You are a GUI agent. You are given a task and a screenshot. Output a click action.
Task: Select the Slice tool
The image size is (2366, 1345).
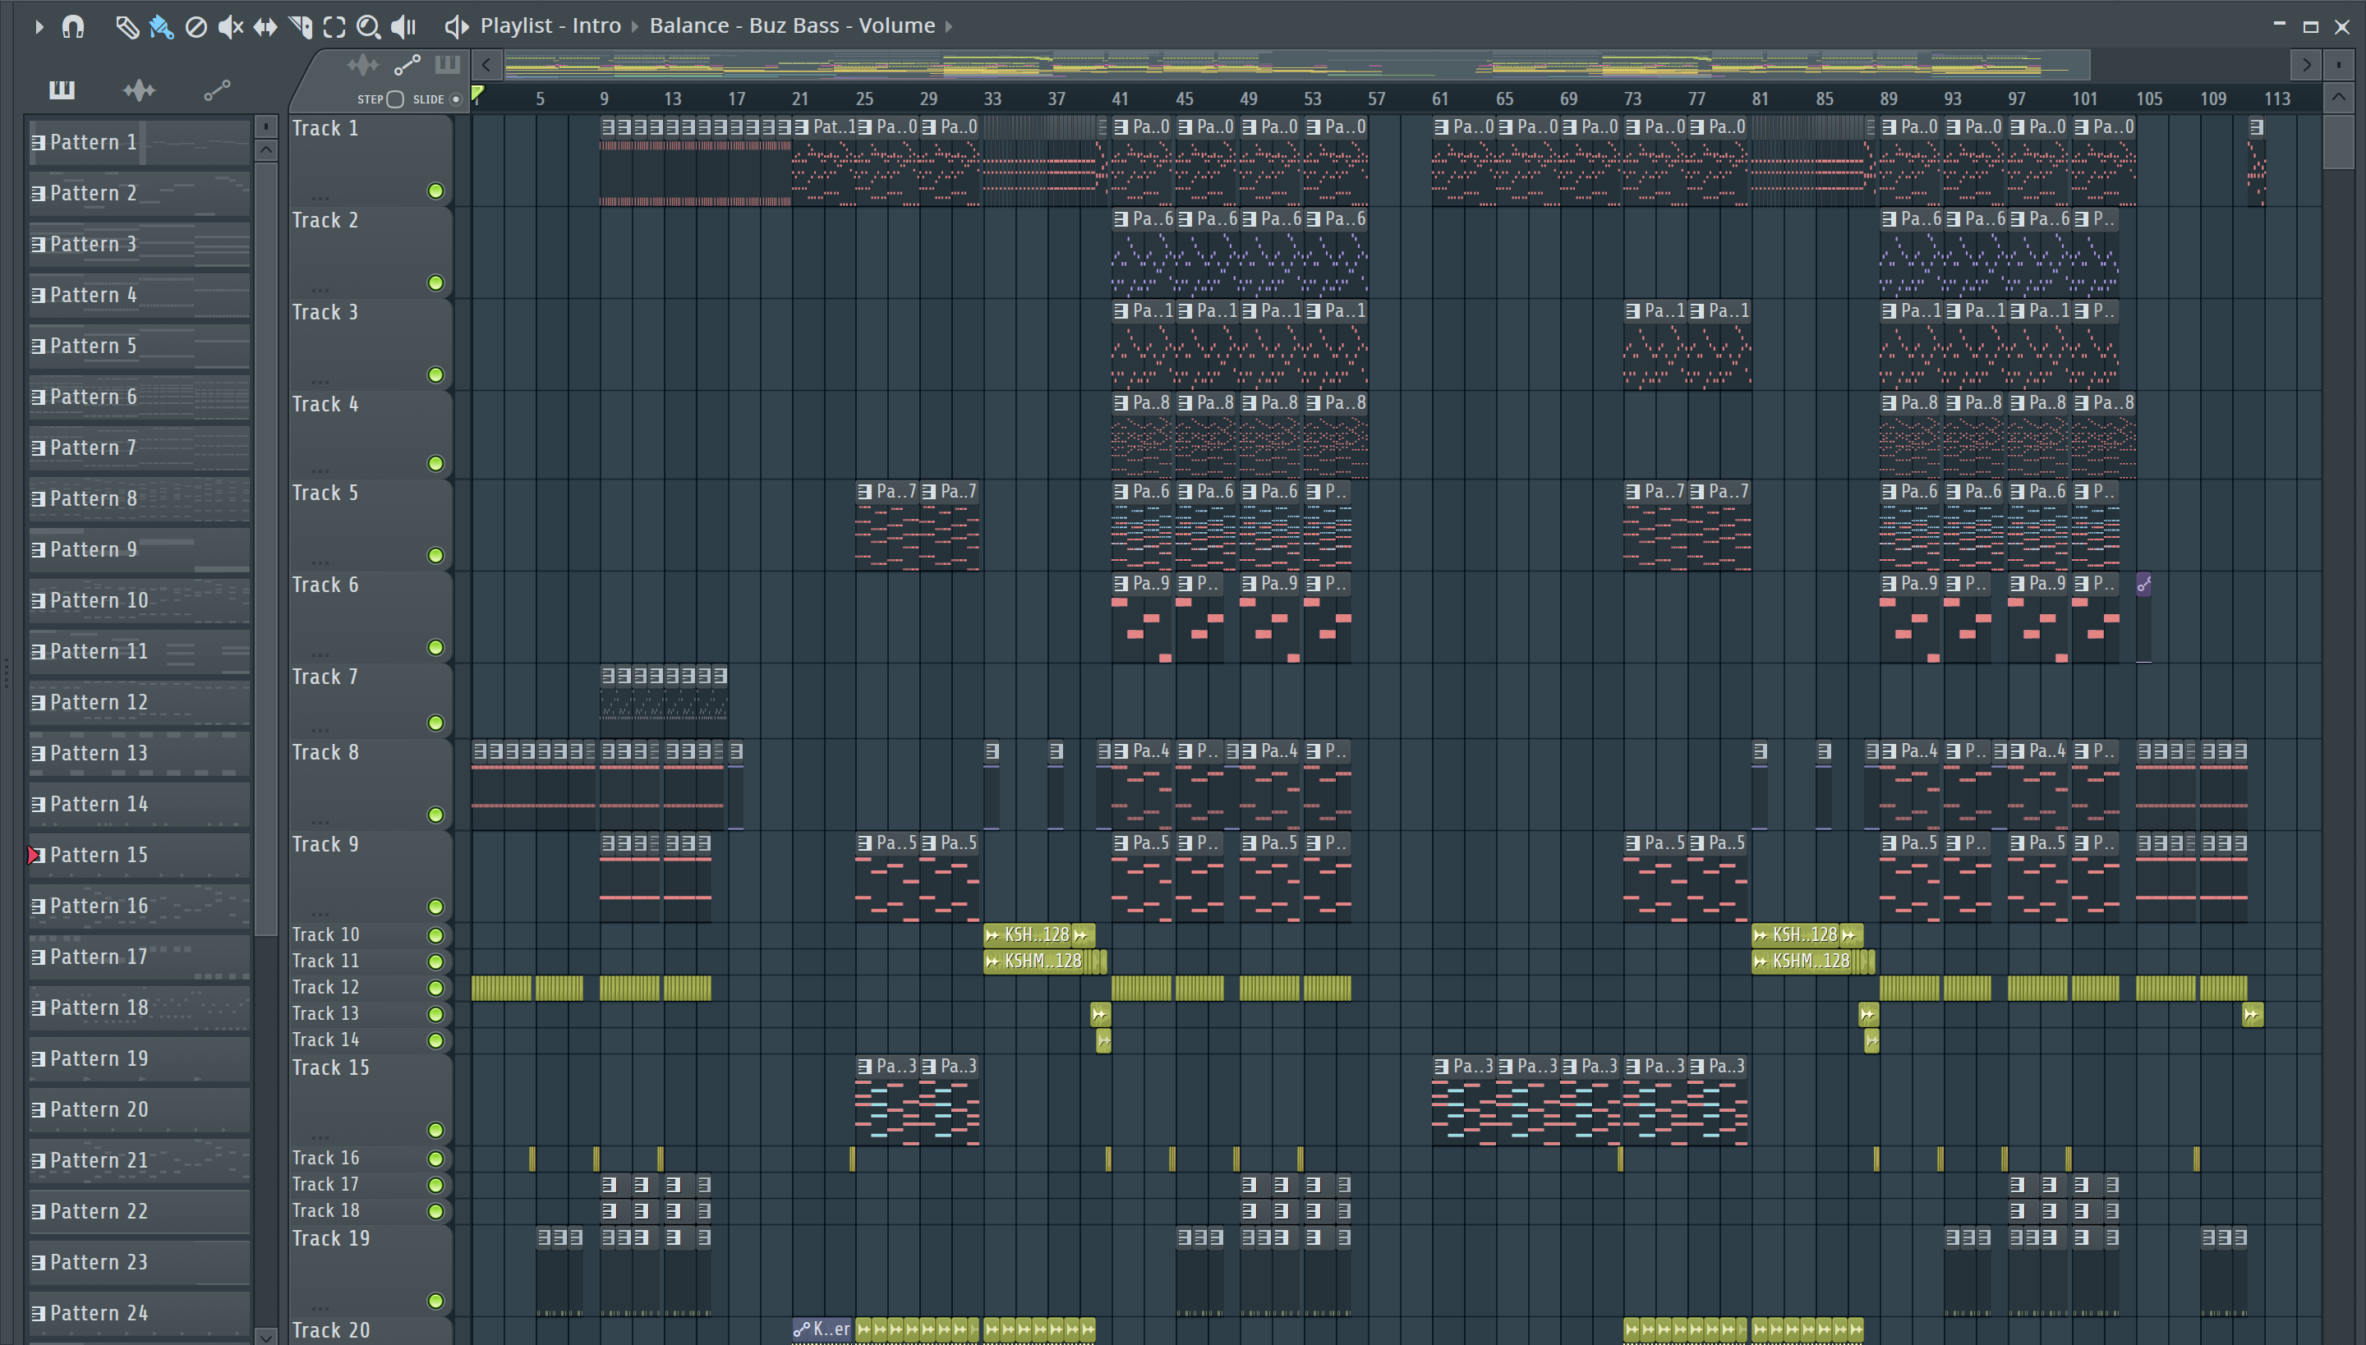click(x=301, y=26)
